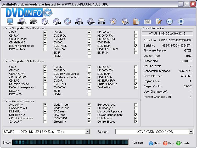Select Firmware Revision value G7Z9
The width and height of the screenshot is (197, 148).
(x=188, y=50)
